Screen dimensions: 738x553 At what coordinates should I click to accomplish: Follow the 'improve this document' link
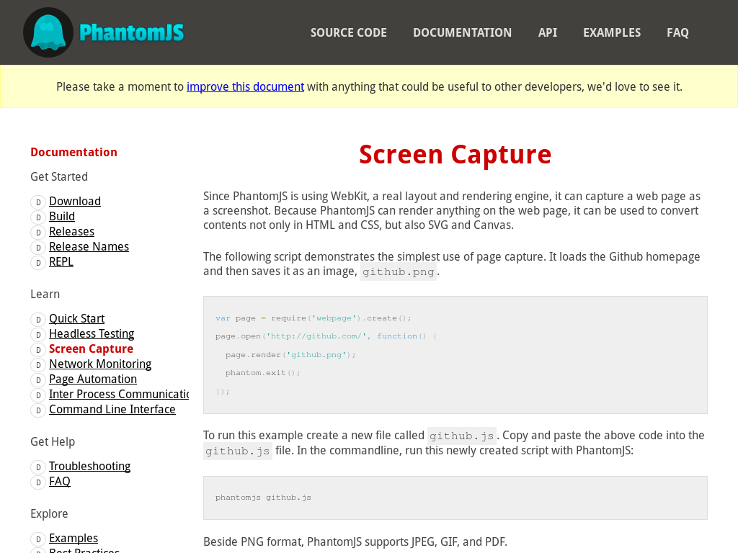pos(245,87)
